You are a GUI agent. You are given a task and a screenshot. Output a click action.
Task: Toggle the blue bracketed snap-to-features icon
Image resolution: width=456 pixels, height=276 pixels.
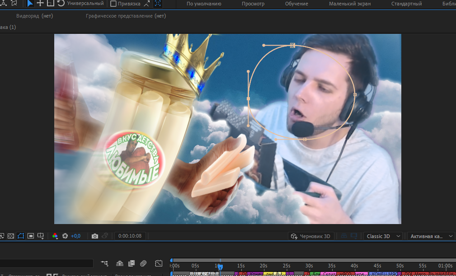[158, 4]
